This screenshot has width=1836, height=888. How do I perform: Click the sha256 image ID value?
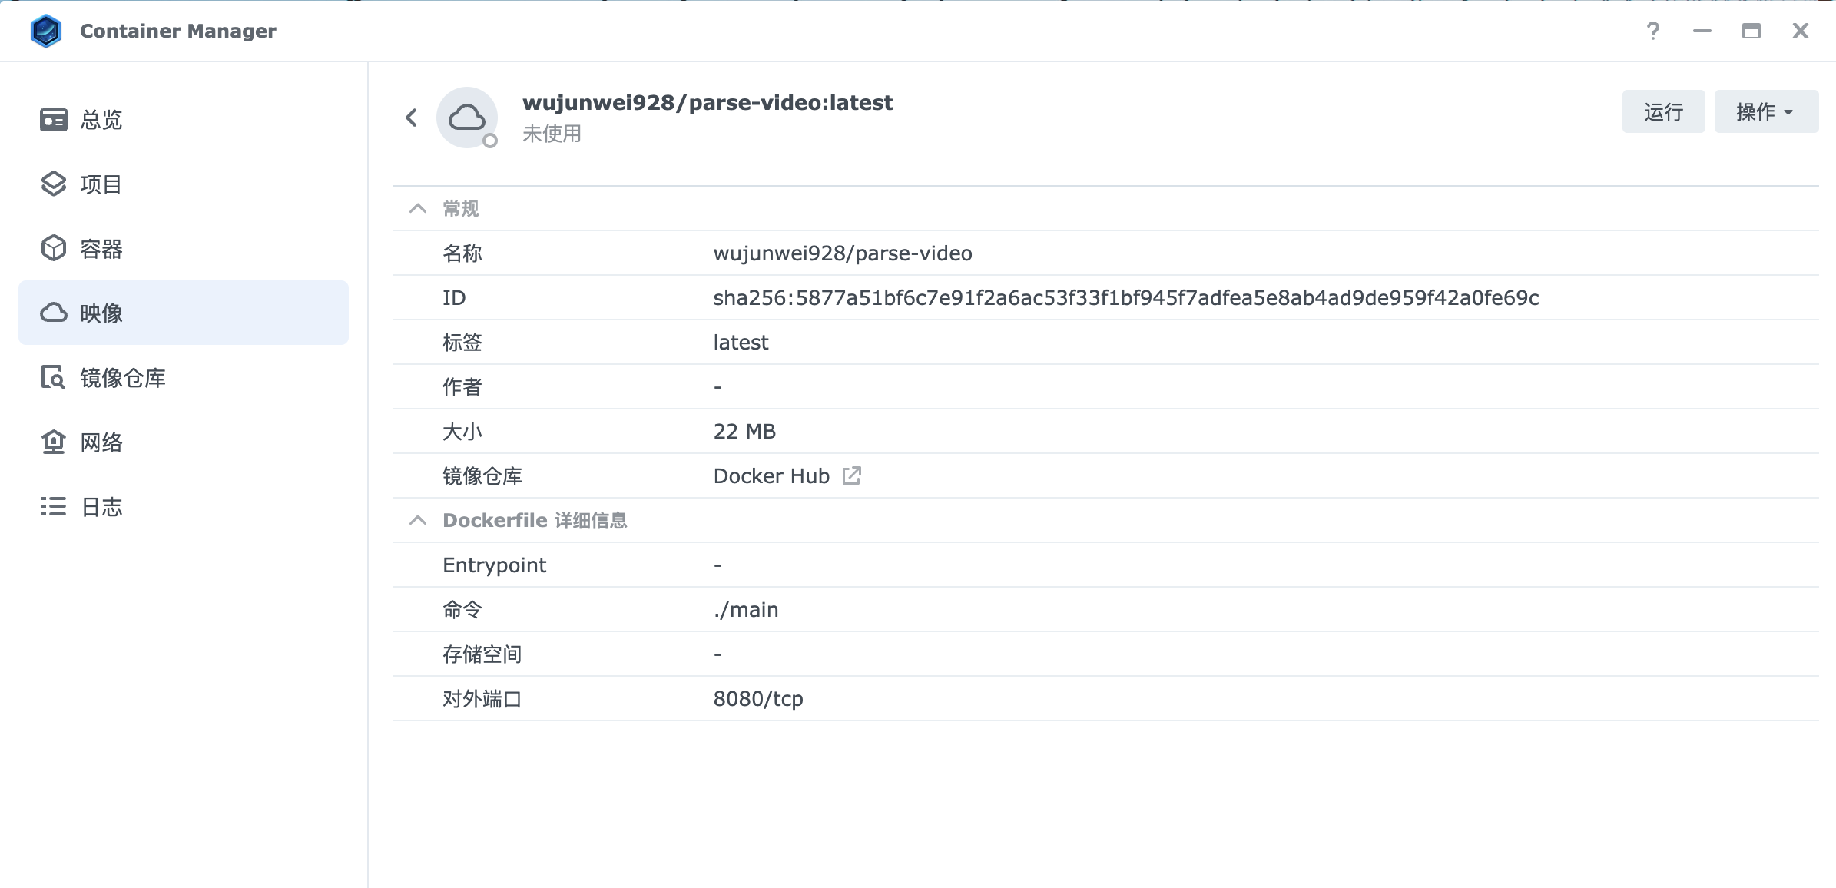click(1125, 298)
